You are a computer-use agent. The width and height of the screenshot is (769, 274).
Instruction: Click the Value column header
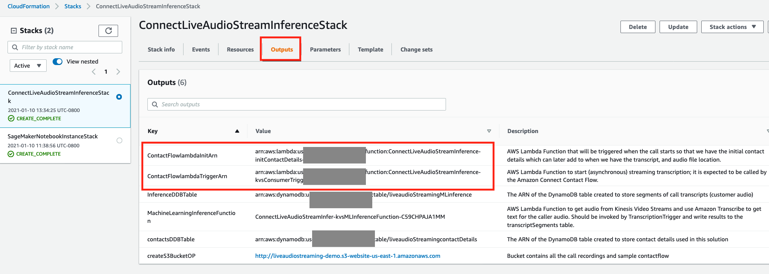click(x=263, y=131)
